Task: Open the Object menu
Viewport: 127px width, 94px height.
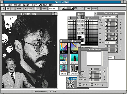Action: click(x=17, y=5)
